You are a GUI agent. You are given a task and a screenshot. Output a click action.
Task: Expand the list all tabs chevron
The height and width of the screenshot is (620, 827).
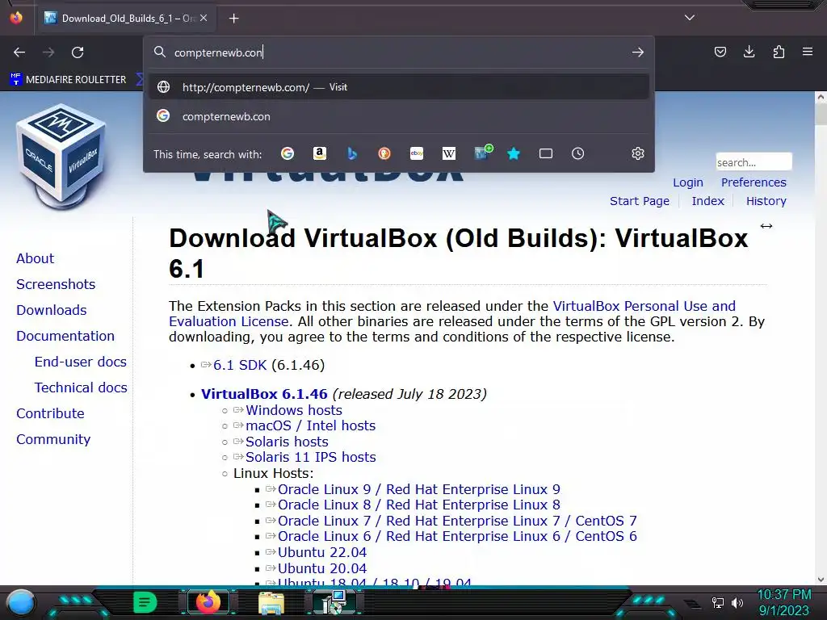click(690, 18)
